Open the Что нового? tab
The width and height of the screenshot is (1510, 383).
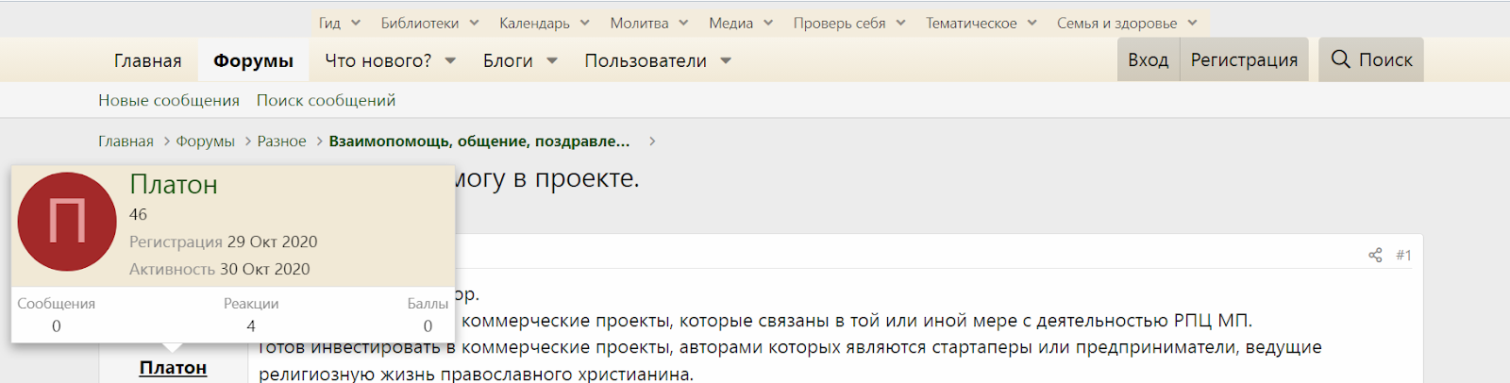point(377,60)
